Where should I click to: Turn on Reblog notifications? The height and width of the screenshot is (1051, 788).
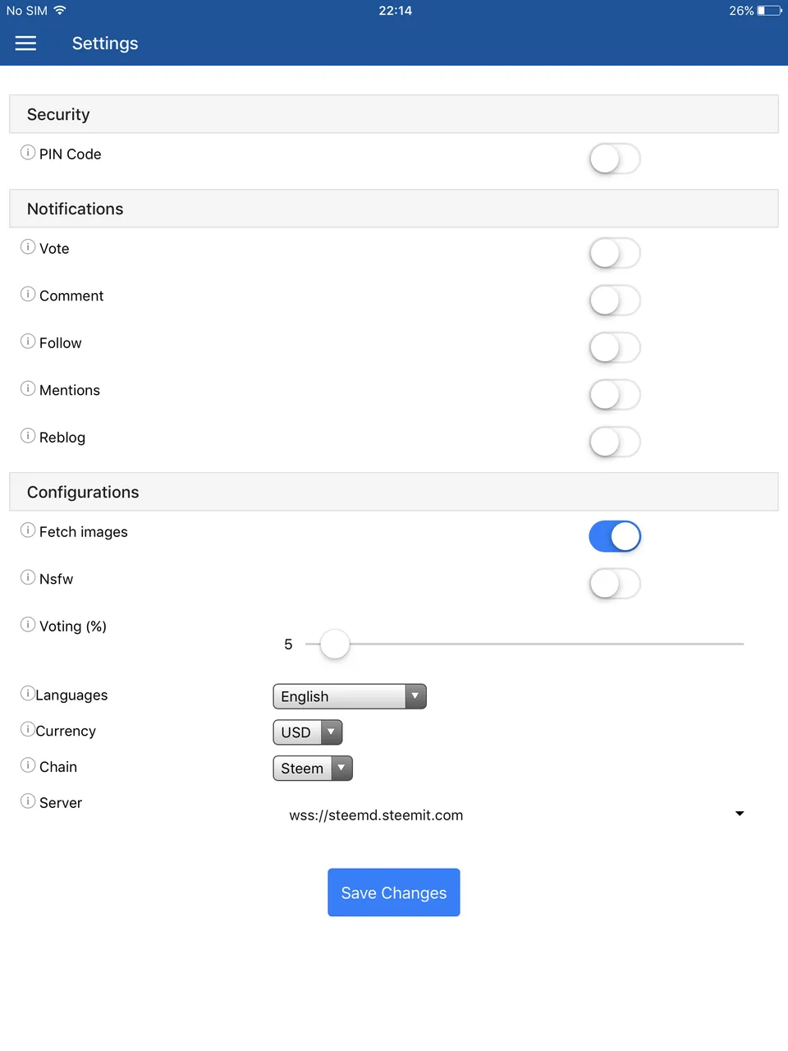tap(615, 442)
